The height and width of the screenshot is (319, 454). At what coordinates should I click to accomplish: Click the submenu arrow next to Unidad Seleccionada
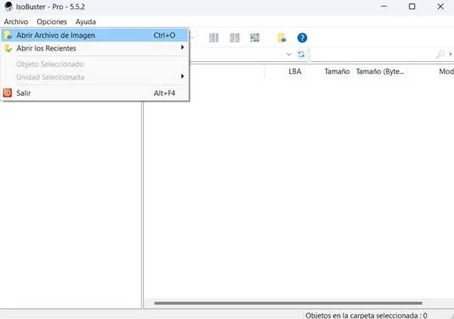coord(182,76)
